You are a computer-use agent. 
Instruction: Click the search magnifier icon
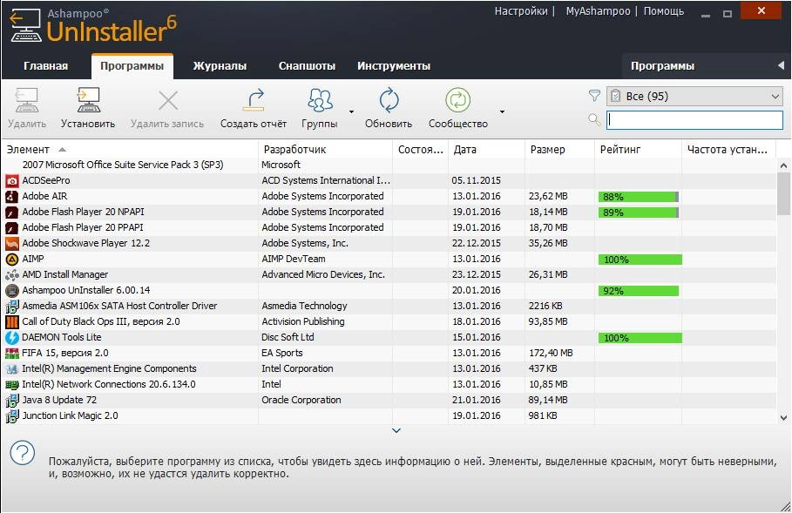[594, 119]
